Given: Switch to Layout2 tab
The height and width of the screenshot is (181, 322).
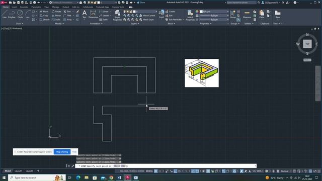Looking at the screenshot, I should coord(29,171).
